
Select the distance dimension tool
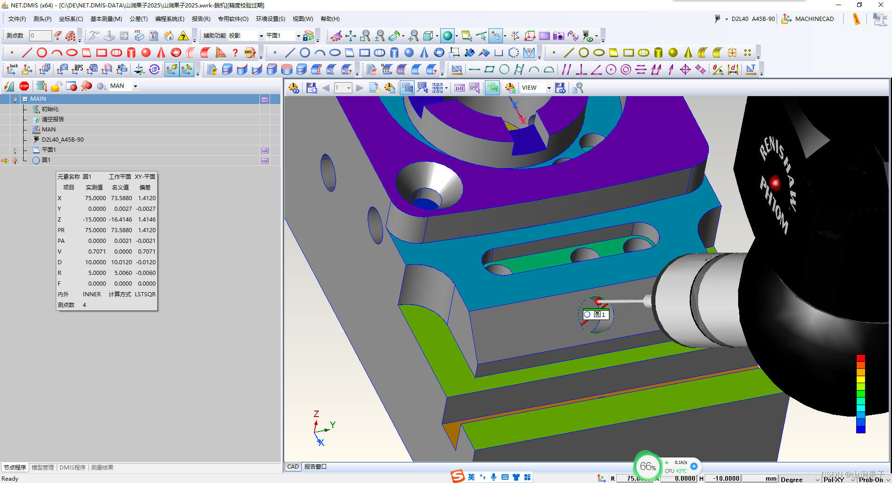733,70
